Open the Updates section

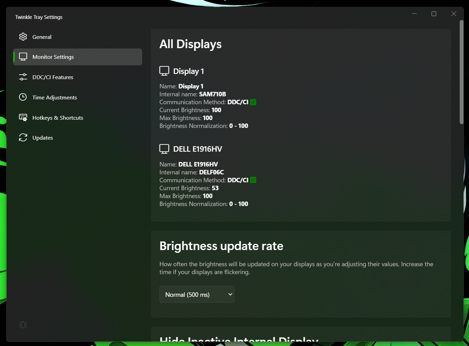pyautogui.click(x=42, y=137)
